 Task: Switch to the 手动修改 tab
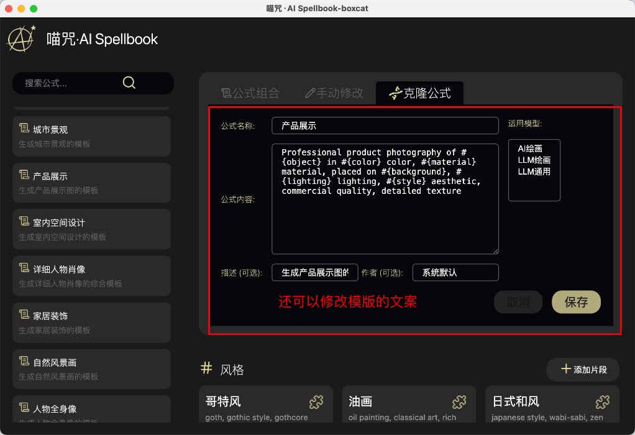pyautogui.click(x=334, y=93)
